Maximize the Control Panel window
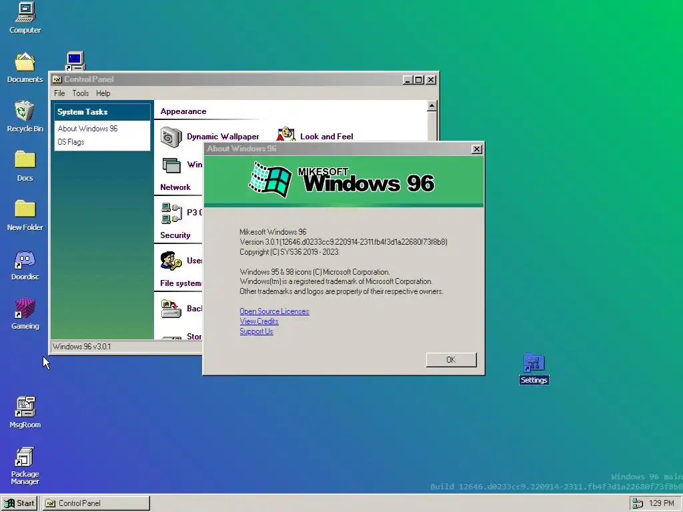Image resolution: width=683 pixels, height=512 pixels. (x=419, y=80)
